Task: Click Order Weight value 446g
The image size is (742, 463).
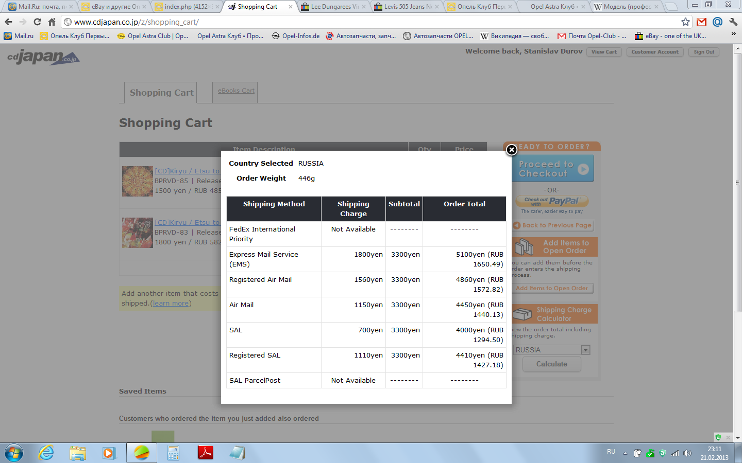Action: (x=306, y=178)
